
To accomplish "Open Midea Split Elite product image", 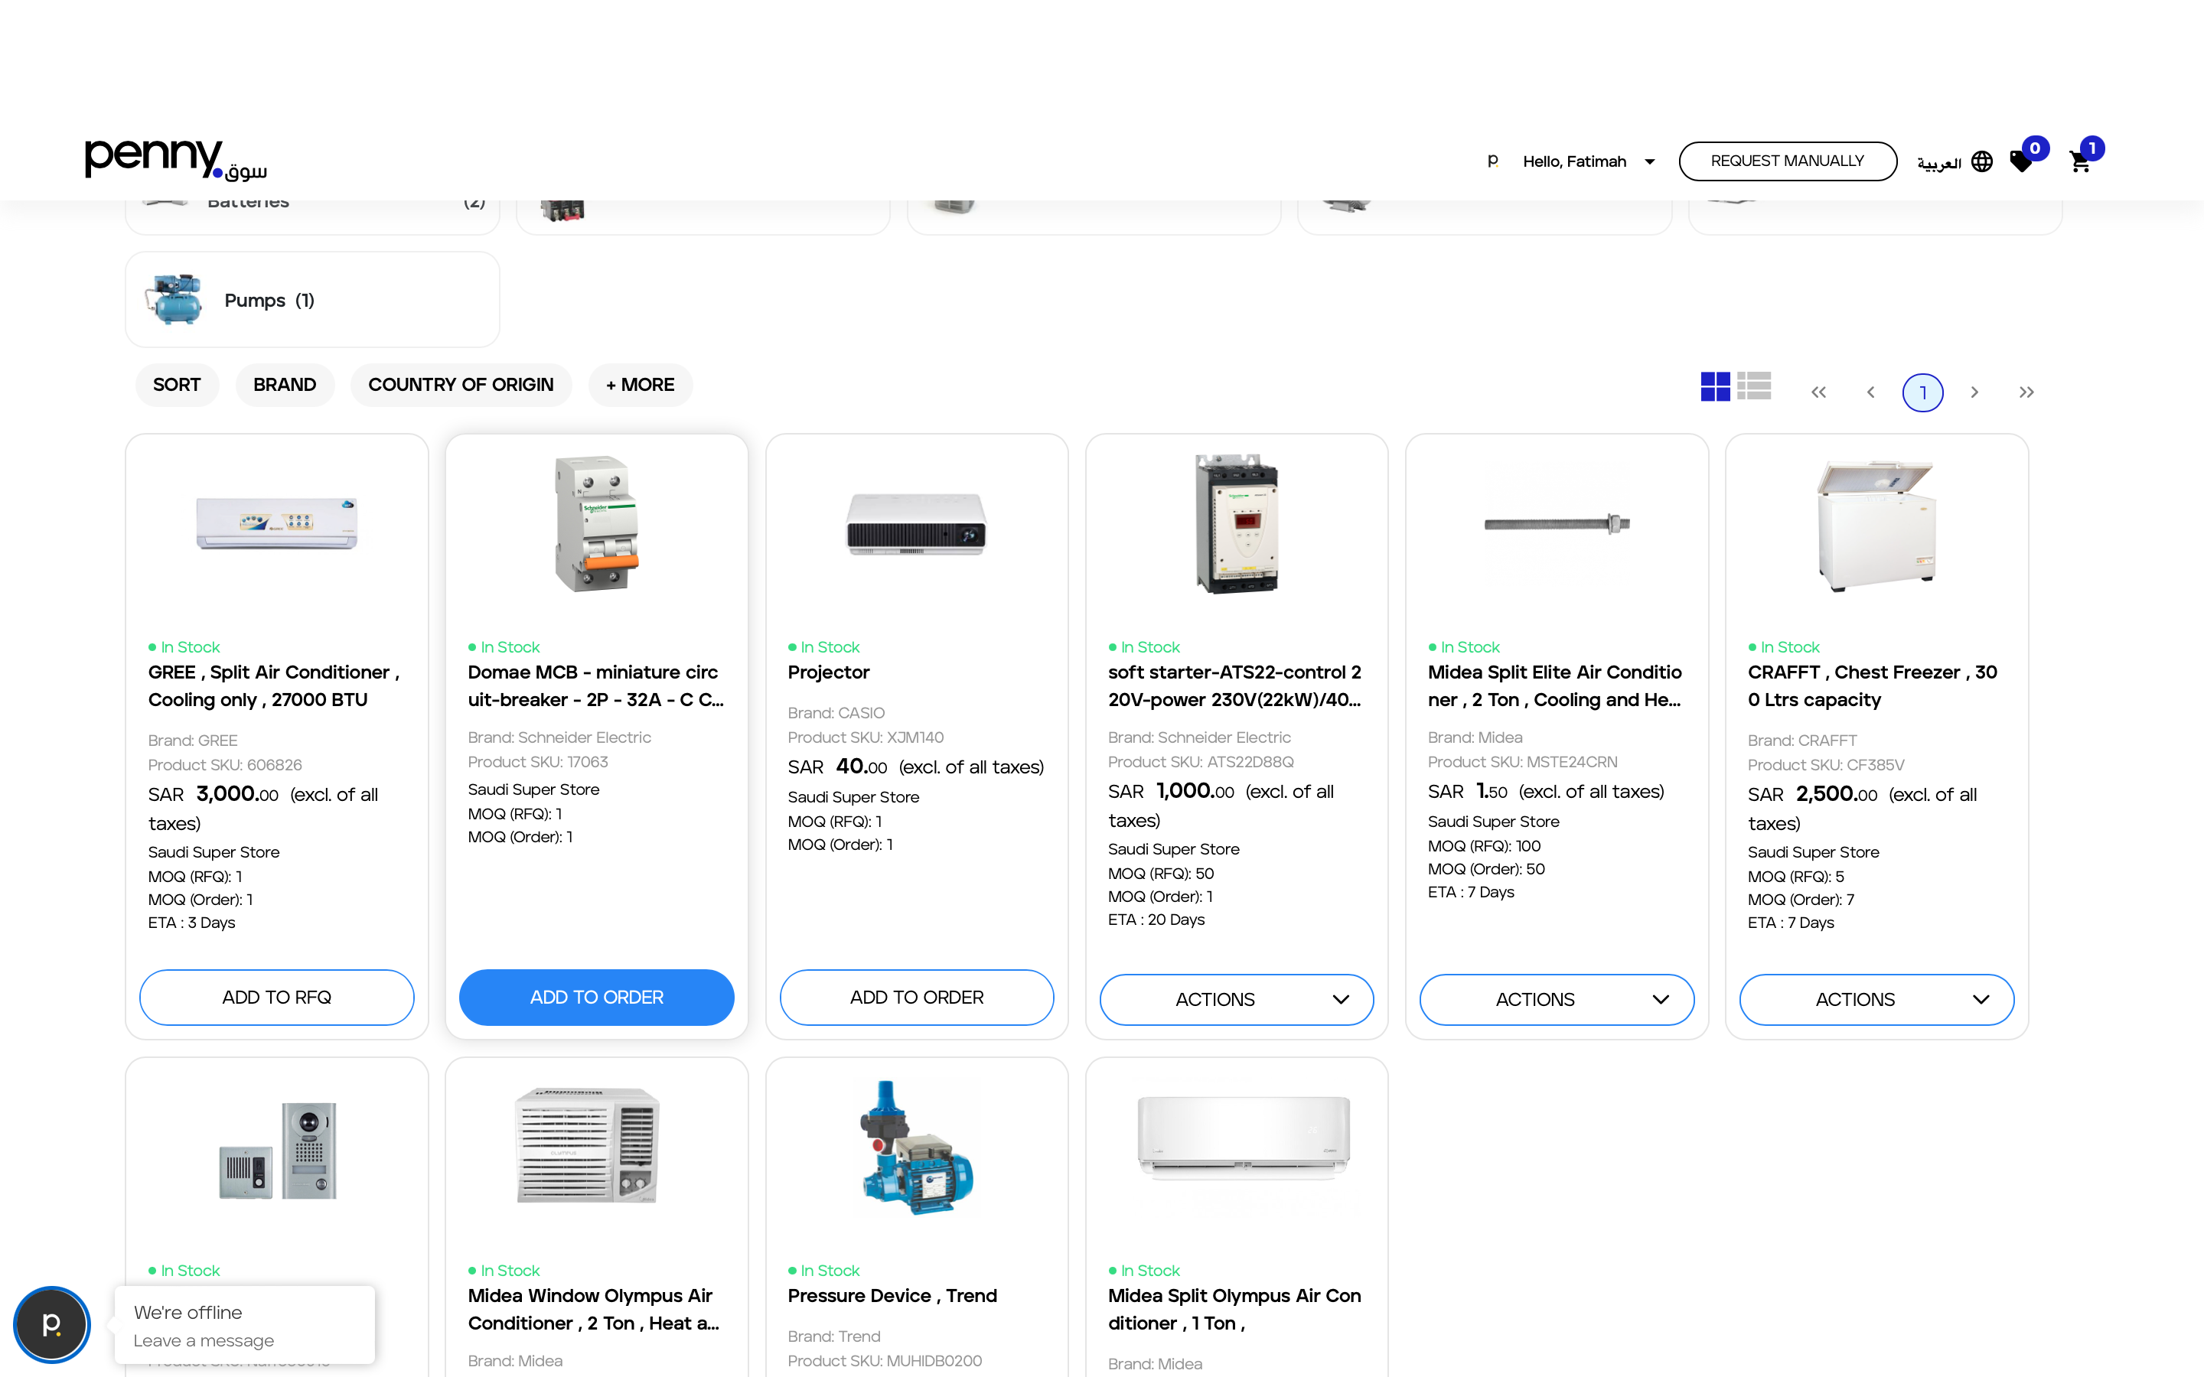I will pyautogui.click(x=1557, y=524).
